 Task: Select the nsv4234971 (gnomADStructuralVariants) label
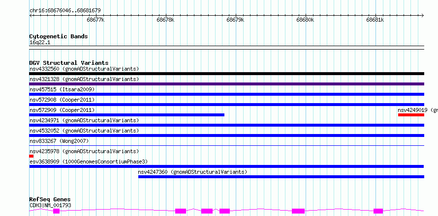tap(84, 120)
